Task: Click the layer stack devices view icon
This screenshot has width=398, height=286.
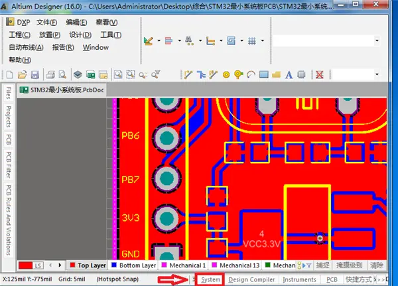Action: click(x=78, y=75)
